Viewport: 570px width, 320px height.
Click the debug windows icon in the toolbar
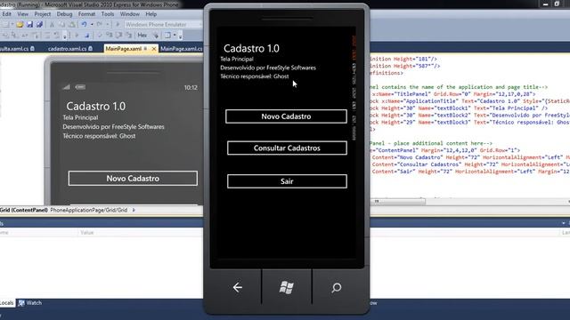click(x=167, y=36)
